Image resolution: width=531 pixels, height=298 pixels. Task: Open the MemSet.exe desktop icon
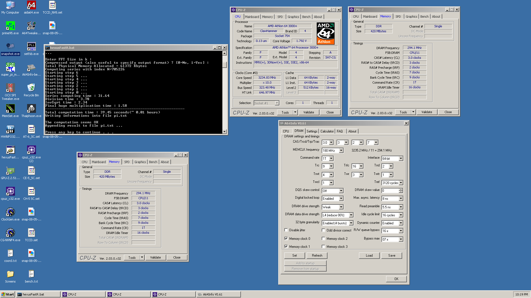(x=10, y=111)
